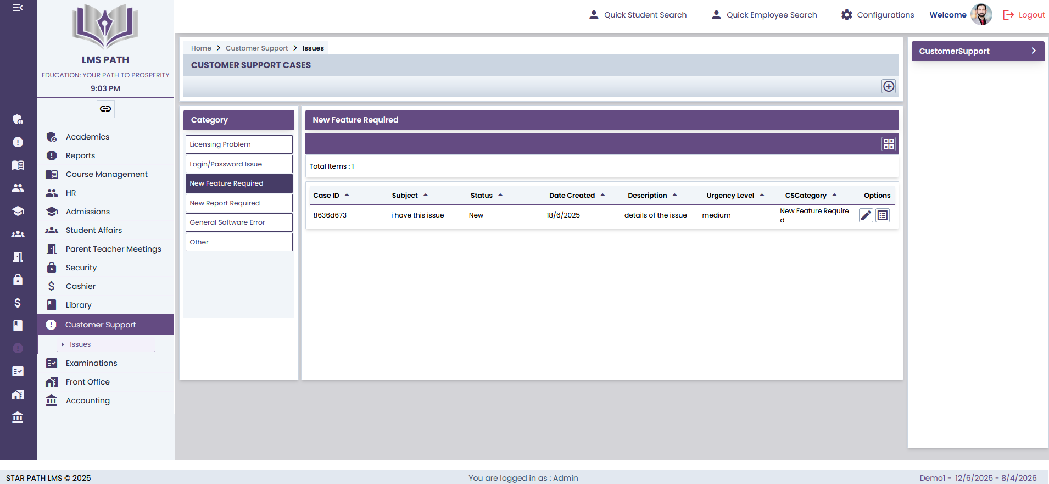Go to the Home breadcrumb

[x=201, y=48]
